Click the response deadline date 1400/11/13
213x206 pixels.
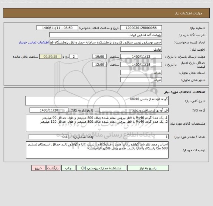[141, 57]
